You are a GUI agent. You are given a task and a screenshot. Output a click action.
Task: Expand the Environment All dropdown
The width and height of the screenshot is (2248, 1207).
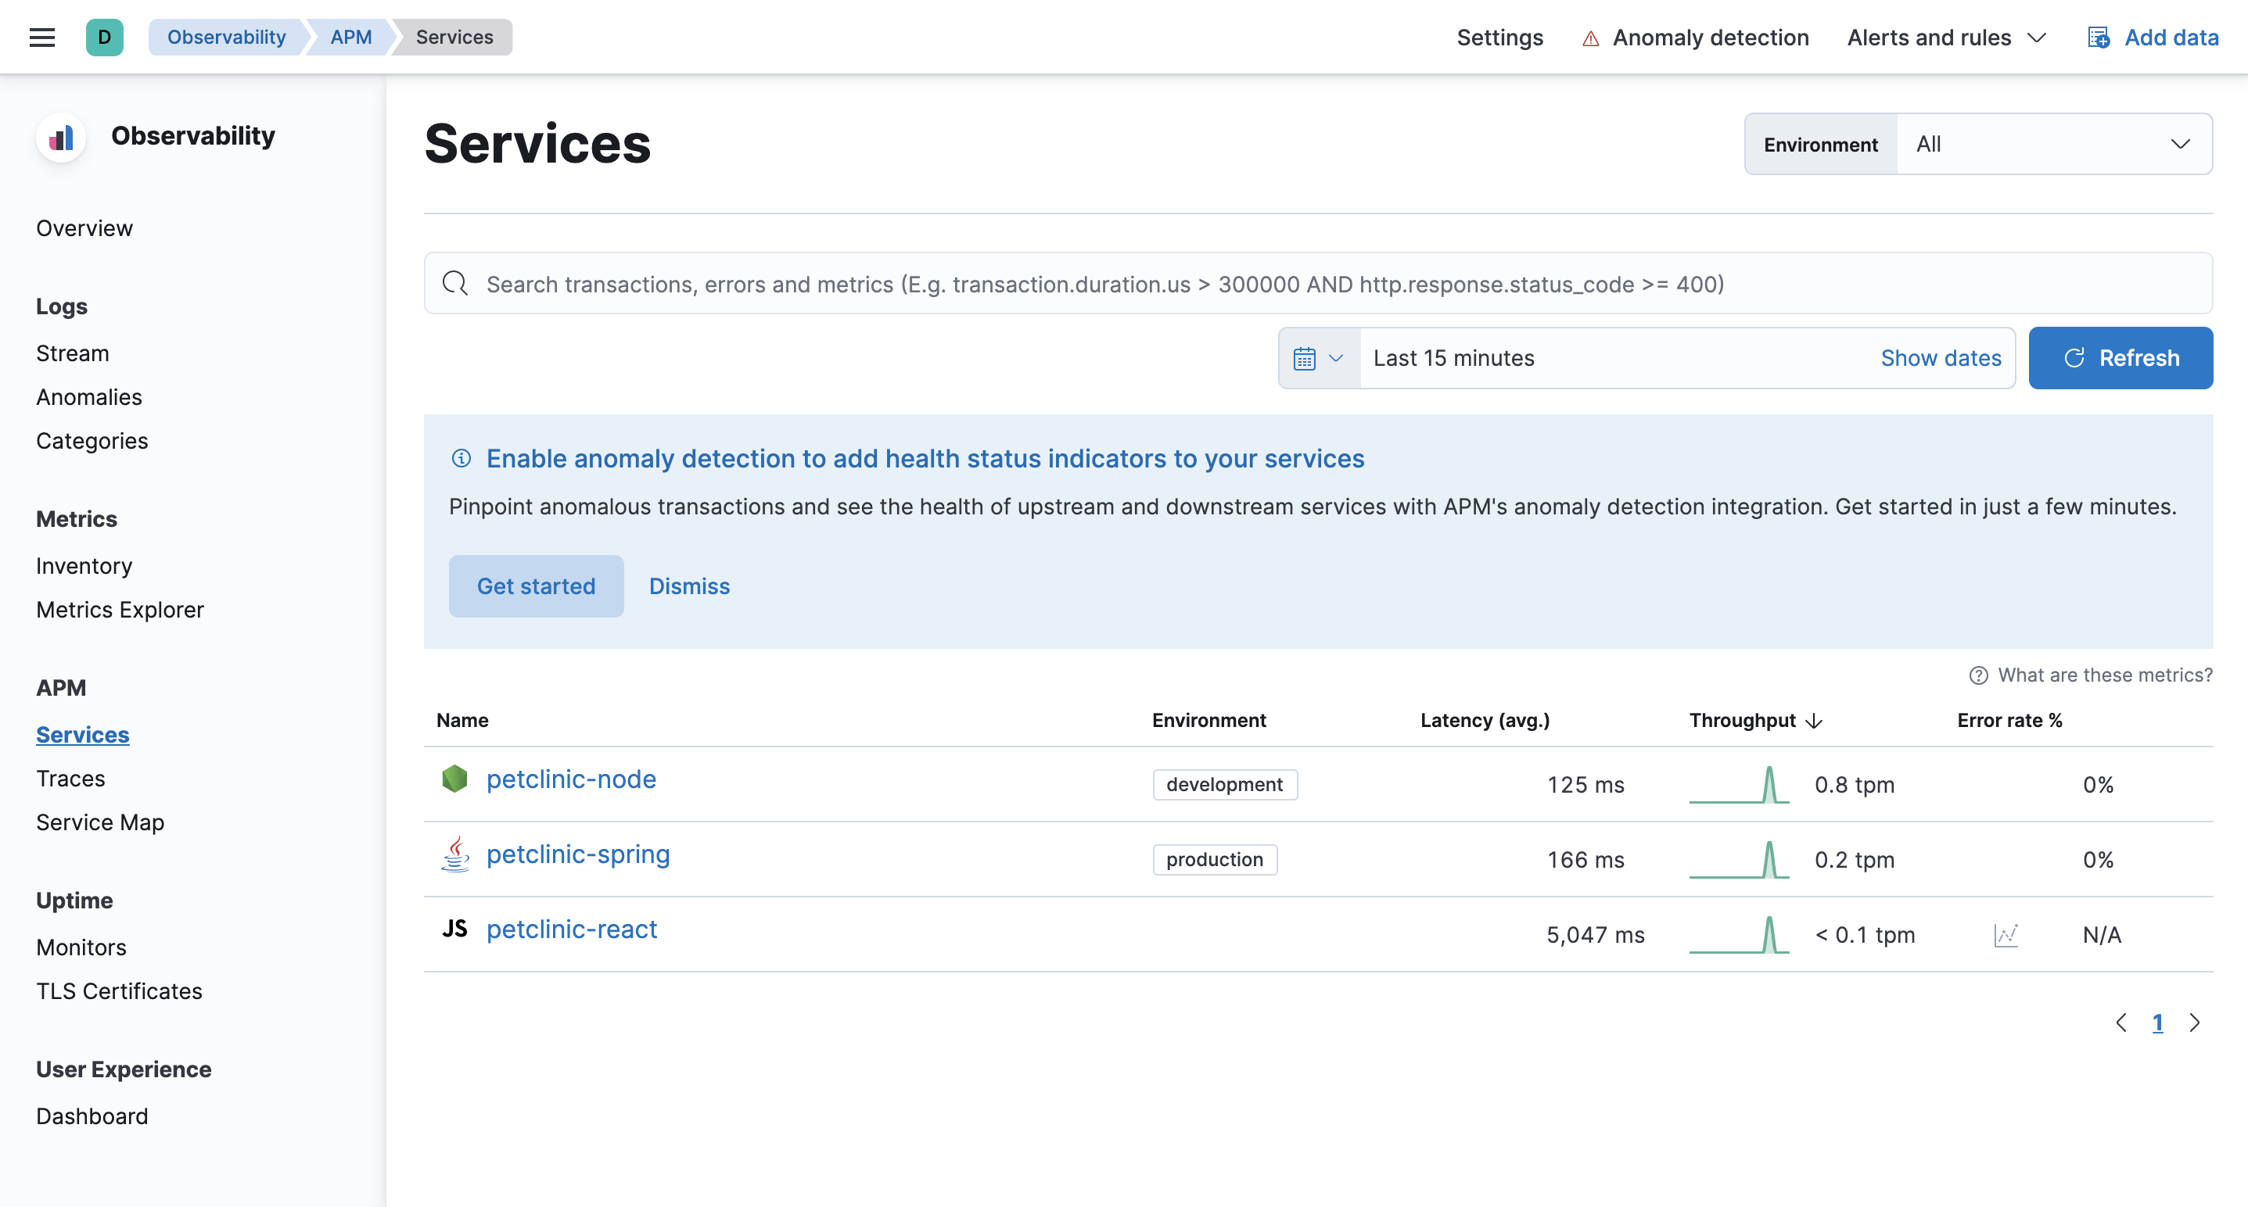[2052, 144]
